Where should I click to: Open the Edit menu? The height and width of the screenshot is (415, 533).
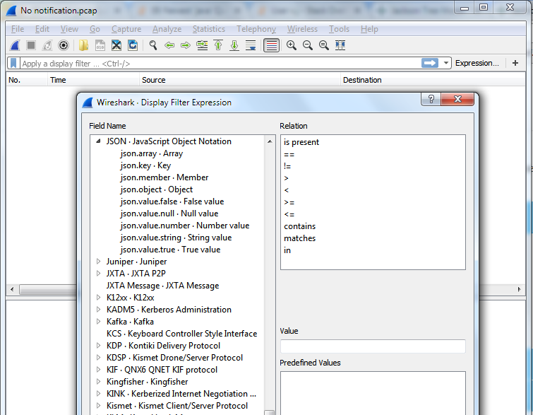pos(42,29)
